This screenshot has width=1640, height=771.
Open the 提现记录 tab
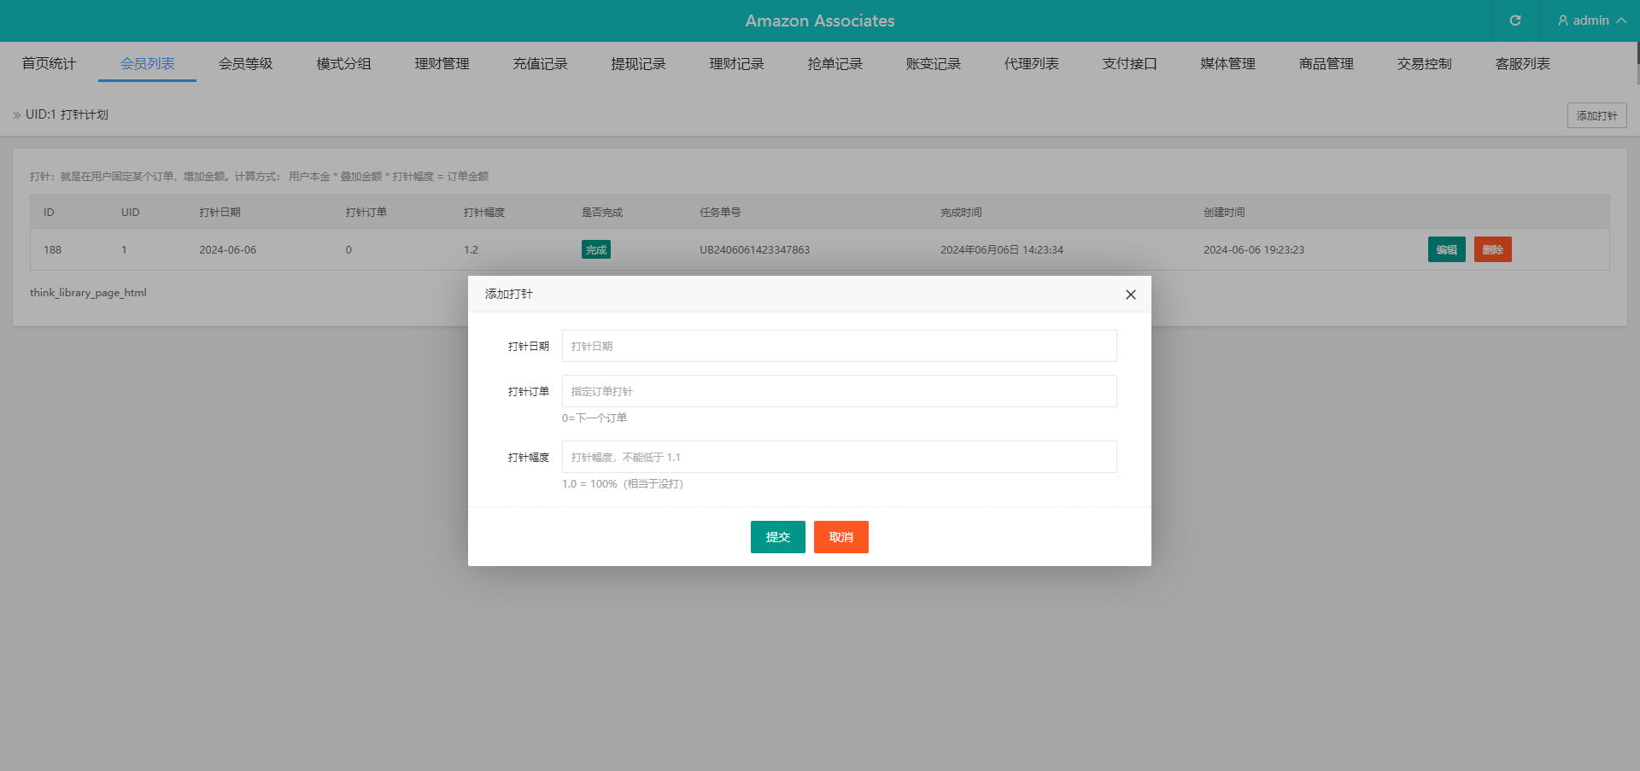638,64
